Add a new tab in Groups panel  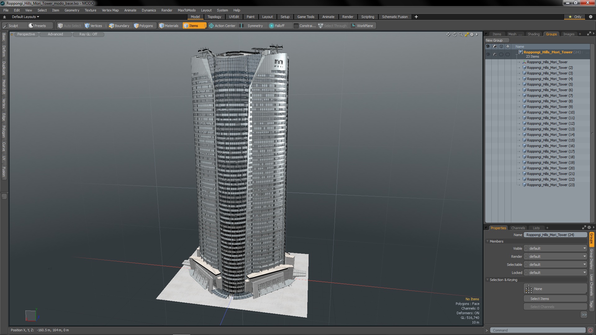(580, 34)
